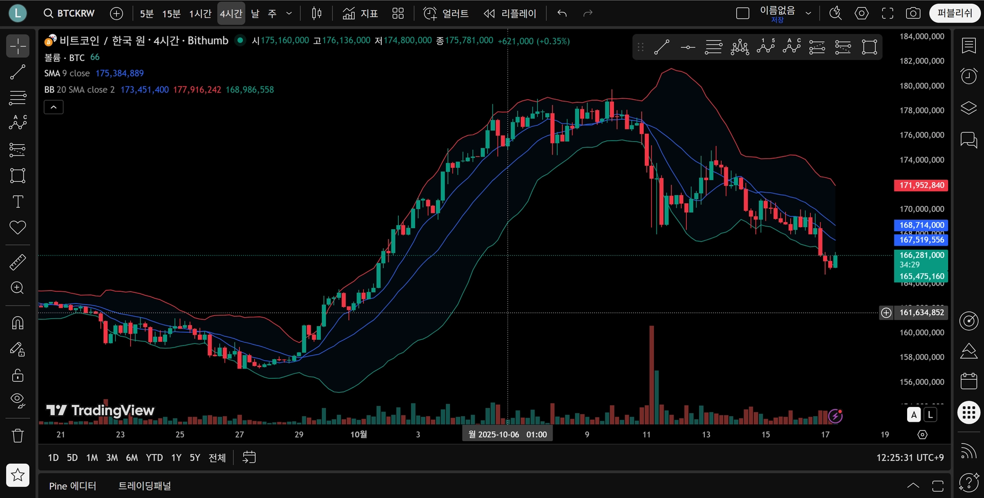Open the 이름없음 layout name menu
Image resolution: width=984 pixels, height=498 pixels.
tap(777, 13)
